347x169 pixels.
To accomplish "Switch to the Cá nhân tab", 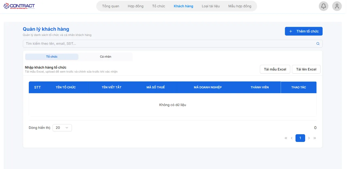I will [105, 57].
